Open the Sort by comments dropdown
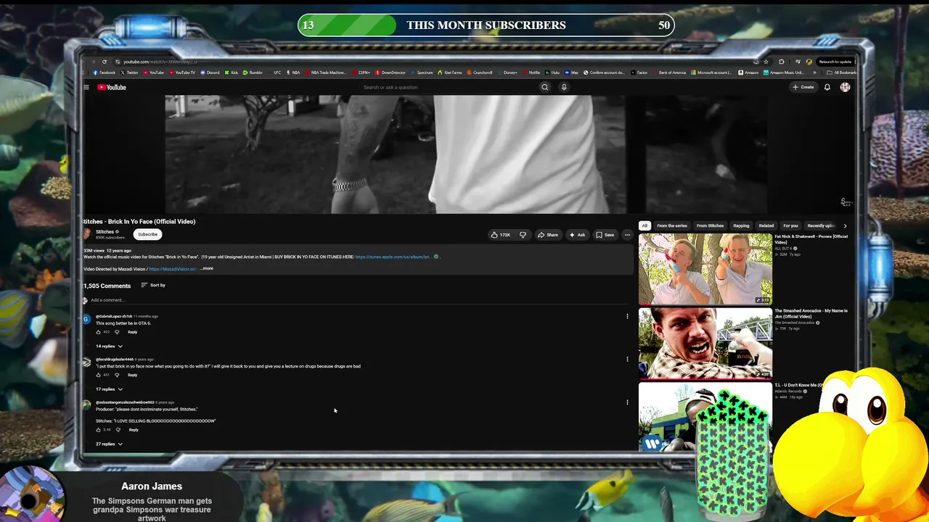Viewport: 929px width, 522px height. coord(153,285)
